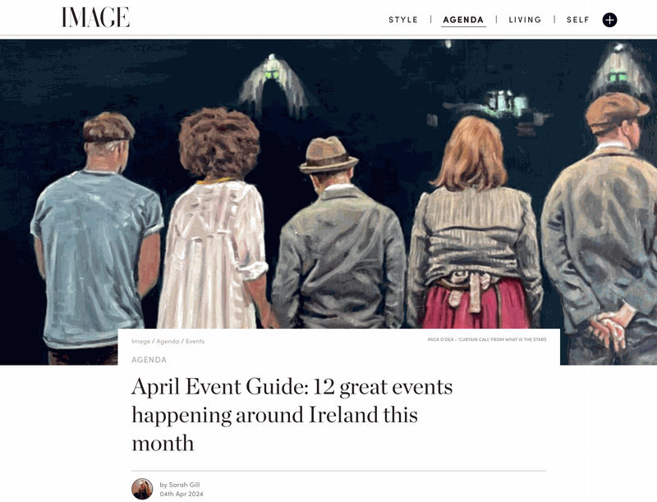Click the curly-haired woman in white dress
657x502 pixels.
[214, 218]
